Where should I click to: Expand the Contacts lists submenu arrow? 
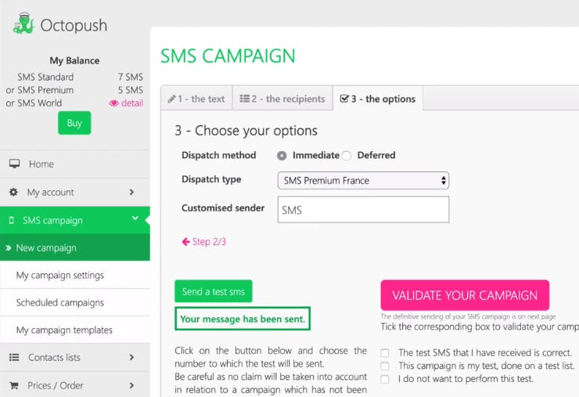[131, 357]
